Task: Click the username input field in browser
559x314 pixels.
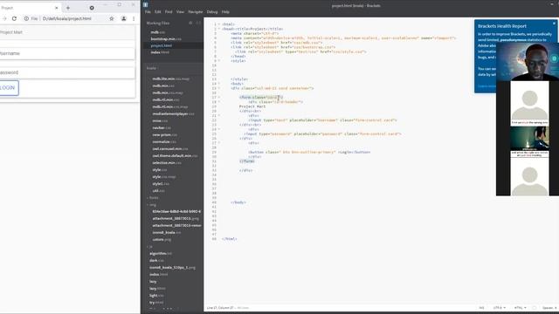Action: (x=67, y=53)
